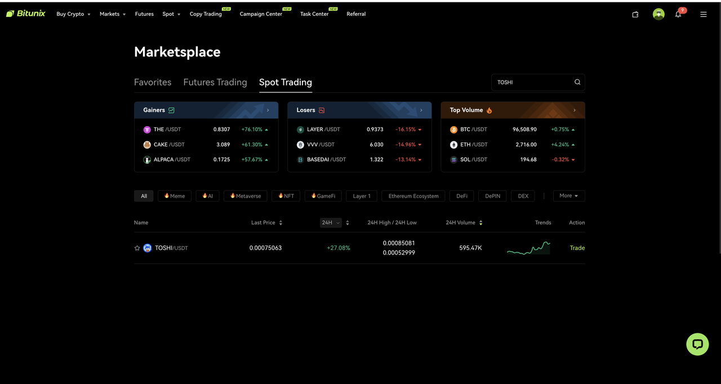Image resolution: width=721 pixels, height=384 pixels.
Task: Click the fire icon next to Top Volume
Action: [x=488, y=110]
